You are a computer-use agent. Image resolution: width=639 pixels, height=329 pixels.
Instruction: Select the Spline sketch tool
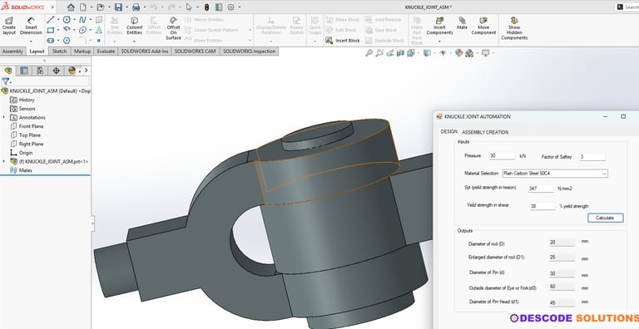point(82,20)
